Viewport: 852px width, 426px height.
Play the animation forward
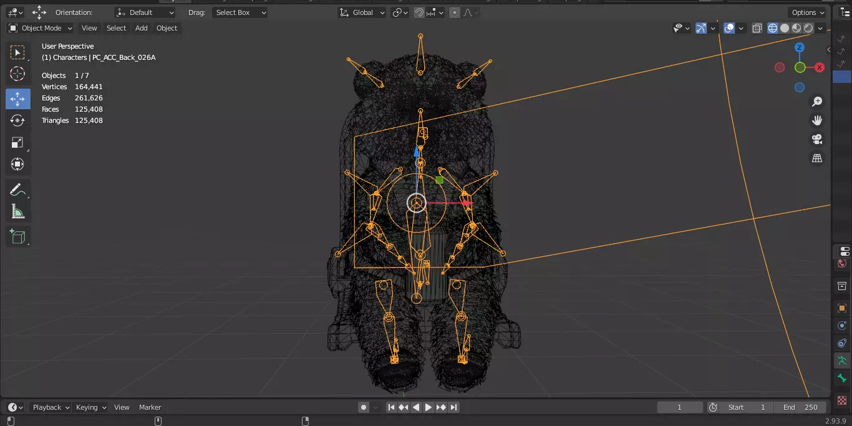click(428, 407)
